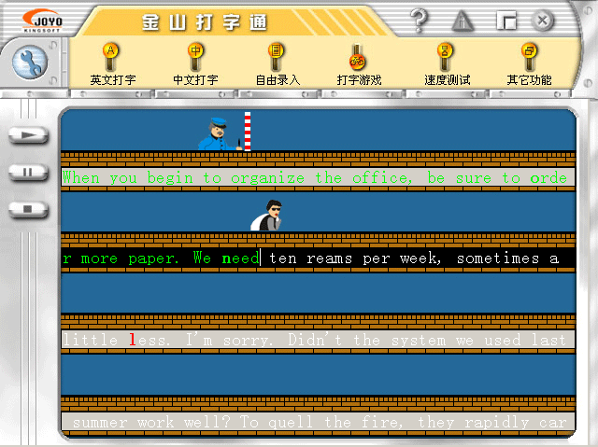The width and height of the screenshot is (598, 447).
Task: Click the wrench settings icon
Action: [x=30, y=63]
